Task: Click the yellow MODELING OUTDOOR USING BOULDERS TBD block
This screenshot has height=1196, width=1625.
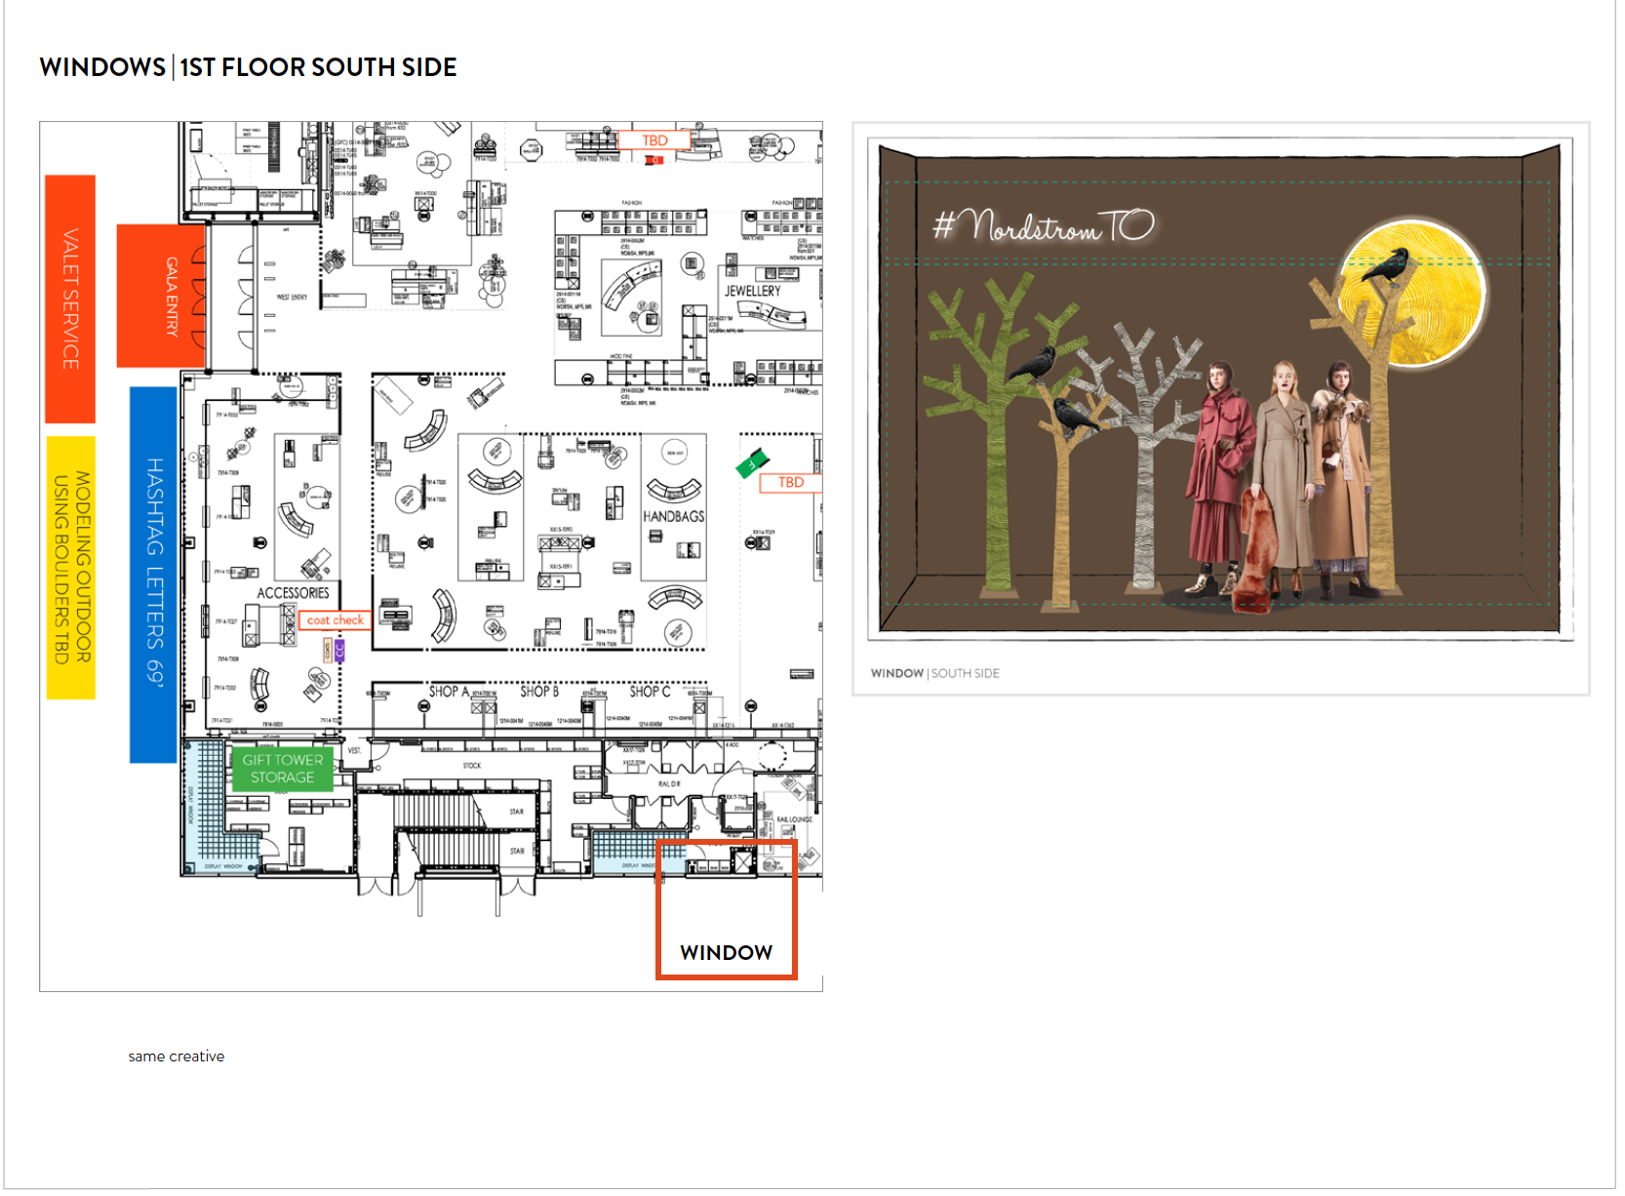Action: pyautogui.click(x=71, y=568)
